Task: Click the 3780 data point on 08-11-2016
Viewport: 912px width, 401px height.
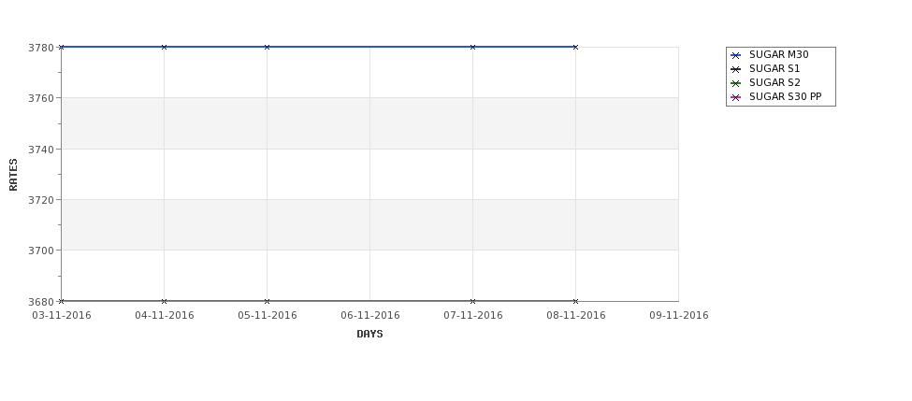Action: (x=575, y=47)
